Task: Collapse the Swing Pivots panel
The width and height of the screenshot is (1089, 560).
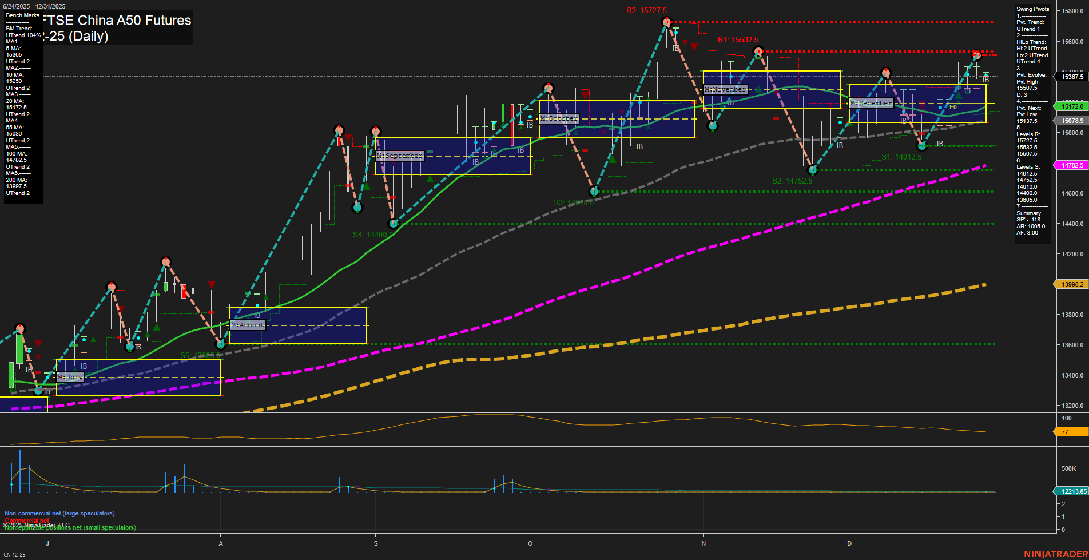Action: pos(1032,9)
